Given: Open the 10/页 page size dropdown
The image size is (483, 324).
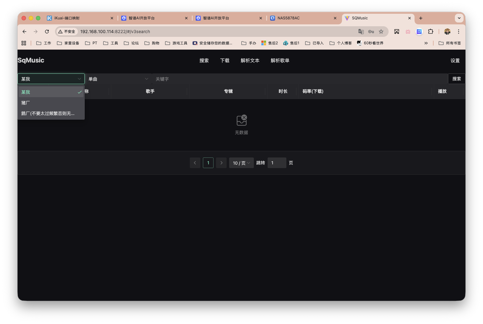Looking at the screenshot, I should tap(241, 162).
